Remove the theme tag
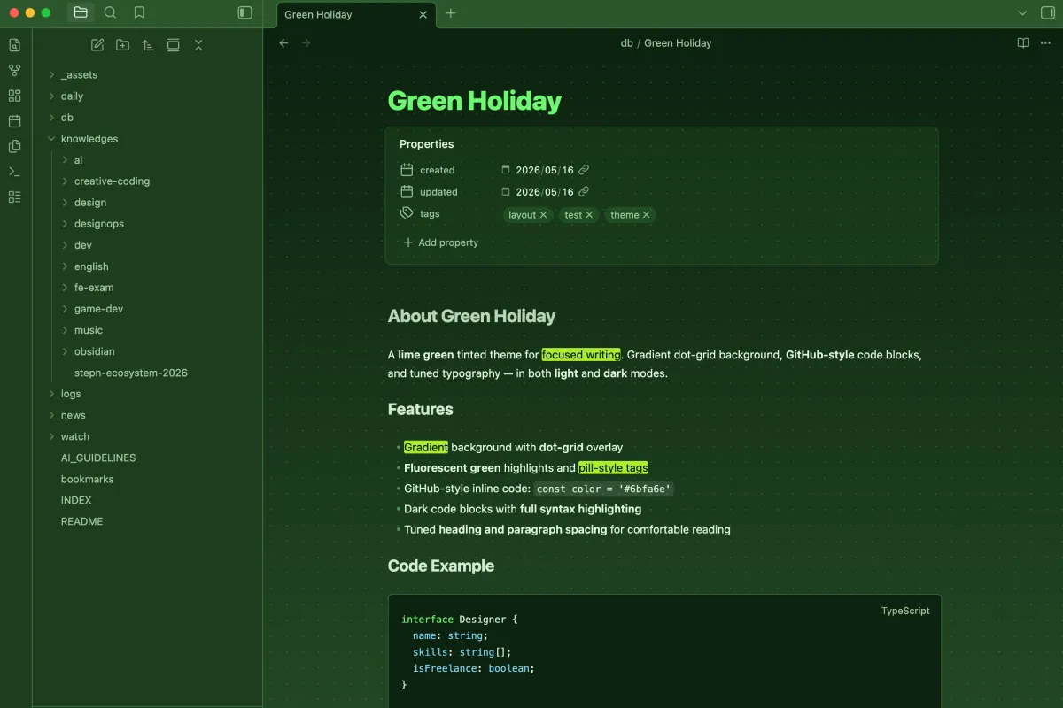Viewport: 1063px width, 708px height. coord(646,215)
